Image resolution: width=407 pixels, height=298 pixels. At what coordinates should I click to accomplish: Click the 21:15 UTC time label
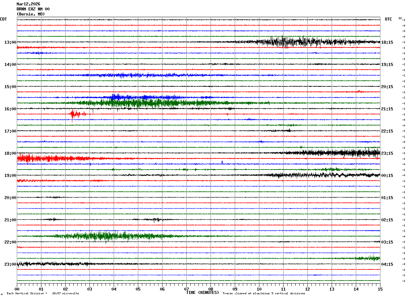(x=387, y=109)
